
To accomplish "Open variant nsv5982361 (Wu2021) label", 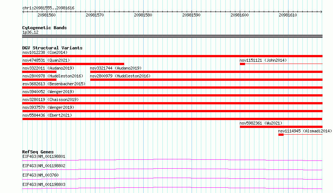I will [x=261, y=123].
